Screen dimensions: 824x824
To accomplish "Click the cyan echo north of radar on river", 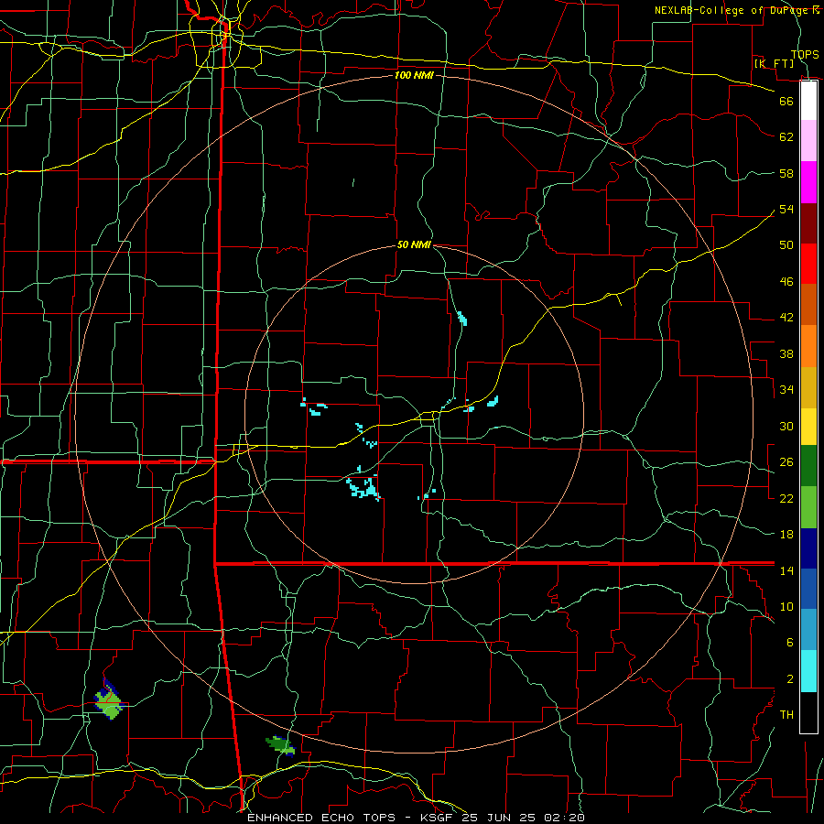I will (462, 319).
